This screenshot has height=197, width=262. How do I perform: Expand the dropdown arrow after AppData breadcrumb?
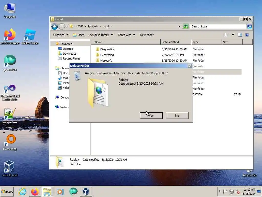pos(101,26)
